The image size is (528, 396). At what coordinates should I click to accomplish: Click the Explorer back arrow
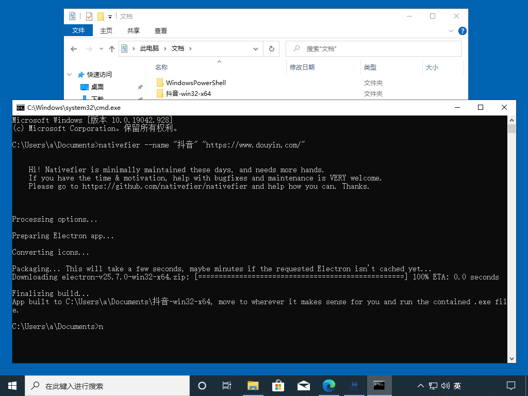[x=74, y=49]
